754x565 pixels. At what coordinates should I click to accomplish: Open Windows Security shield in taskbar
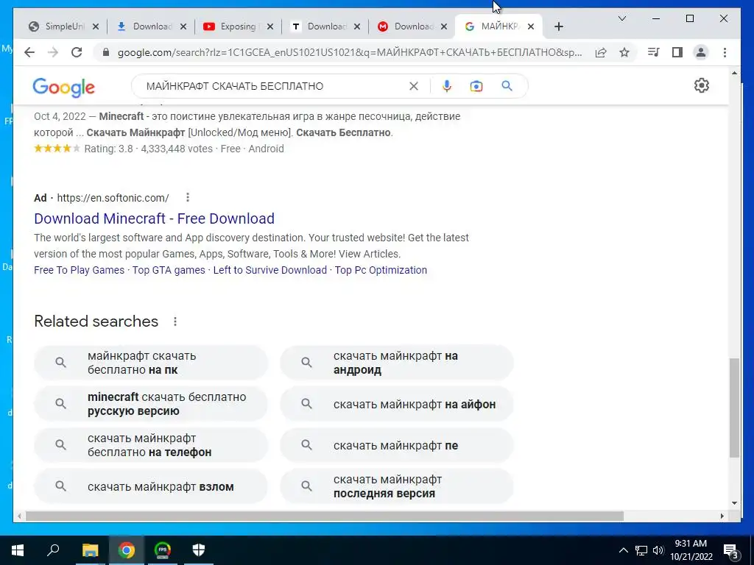199,550
